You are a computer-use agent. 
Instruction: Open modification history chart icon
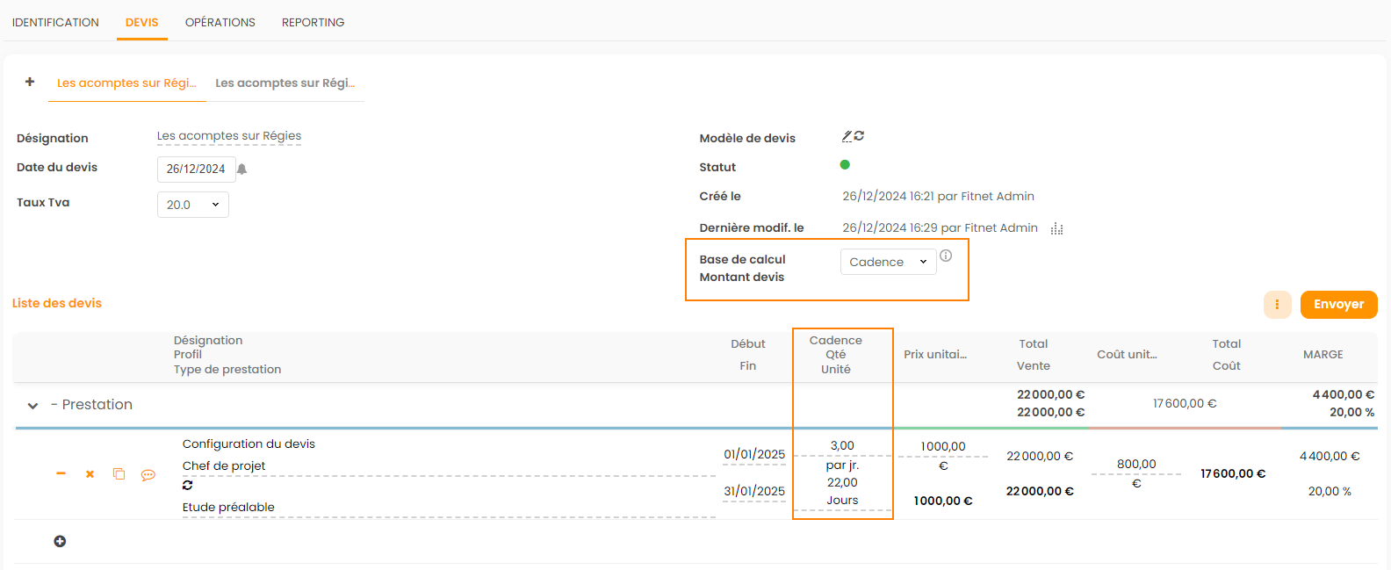coord(1056,228)
